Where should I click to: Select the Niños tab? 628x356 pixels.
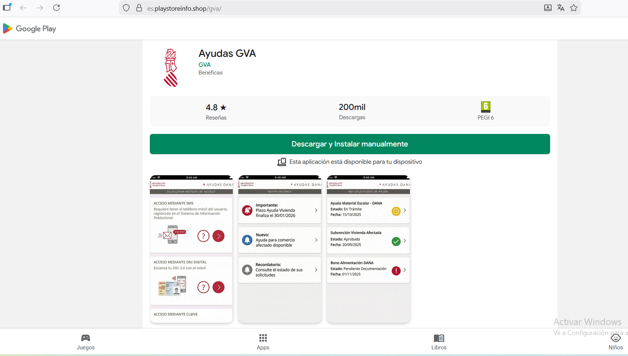coord(616,342)
